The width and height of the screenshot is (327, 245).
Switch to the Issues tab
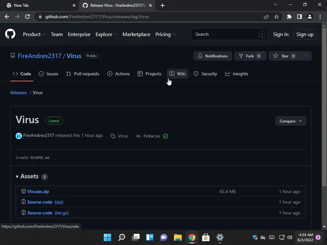click(49, 74)
